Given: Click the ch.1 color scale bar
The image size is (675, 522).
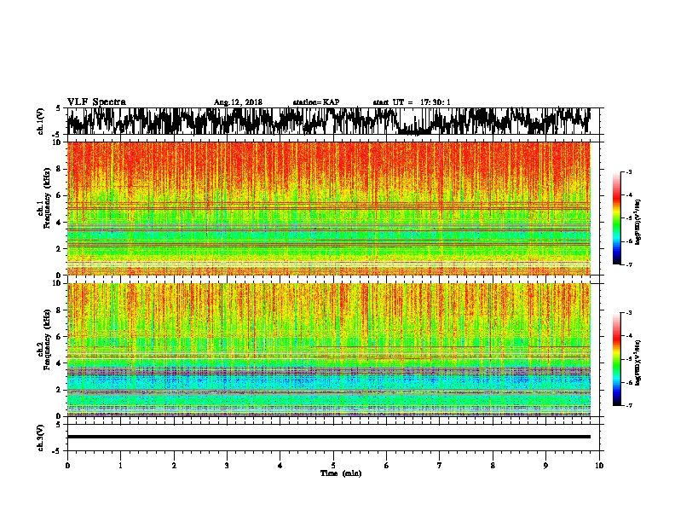Looking at the screenshot, I should pyautogui.click(x=616, y=218).
